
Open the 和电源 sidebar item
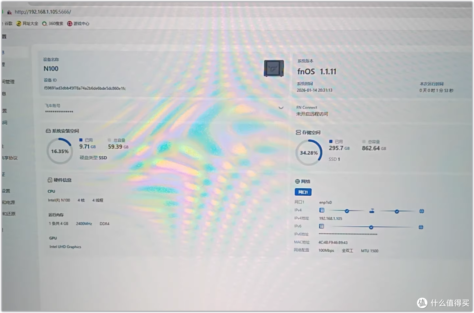[x=8, y=202]
